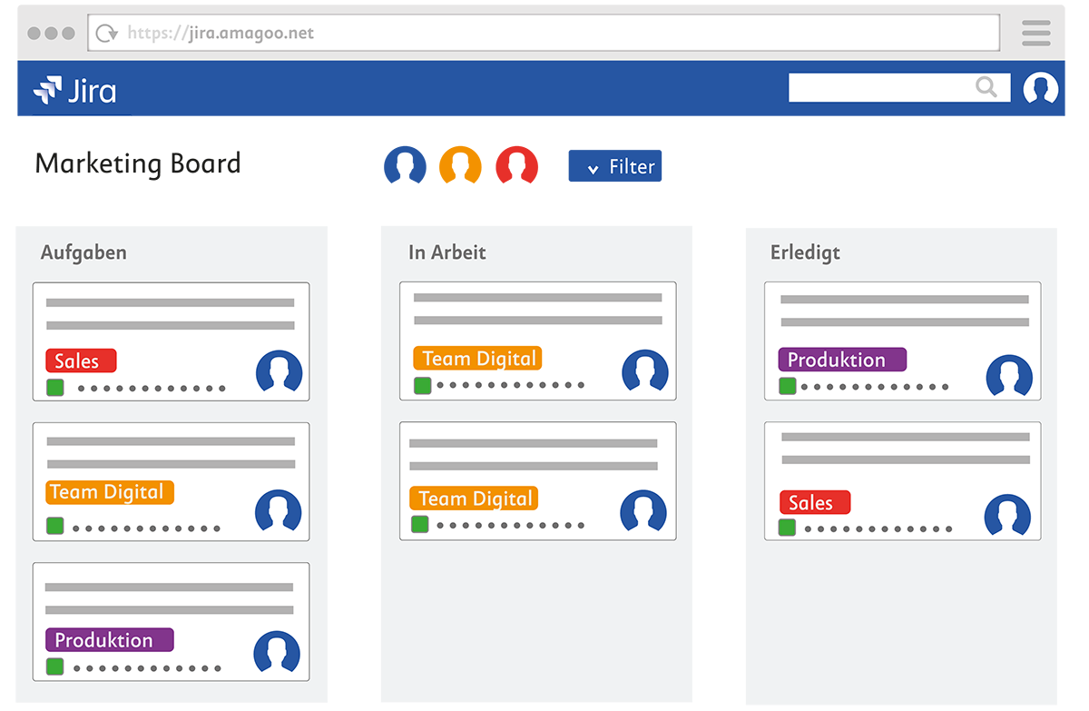Click the Sales label on the first card
The height and width of the screenshot is (711, 1089).
click(x=81, y=360)
